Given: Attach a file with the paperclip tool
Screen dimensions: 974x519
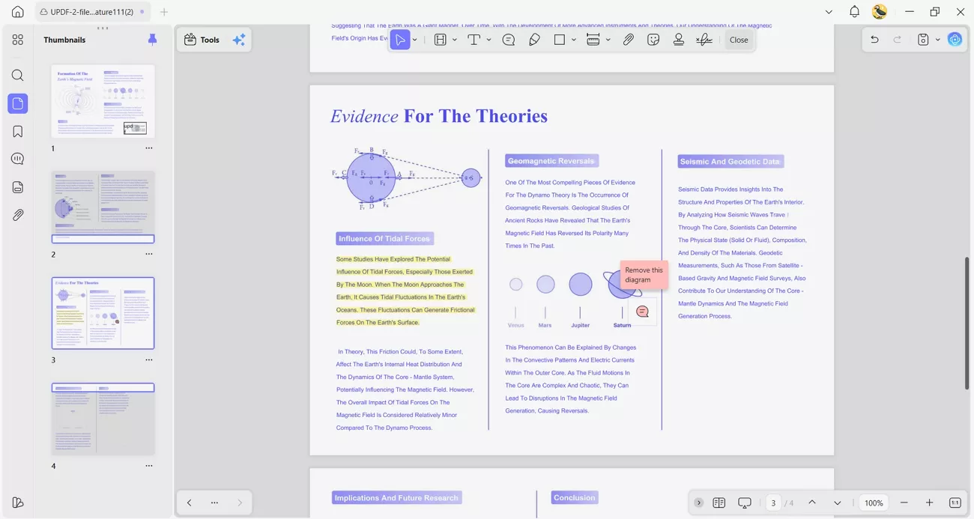Looking at the screenshot, I should (x=629, y=39).
